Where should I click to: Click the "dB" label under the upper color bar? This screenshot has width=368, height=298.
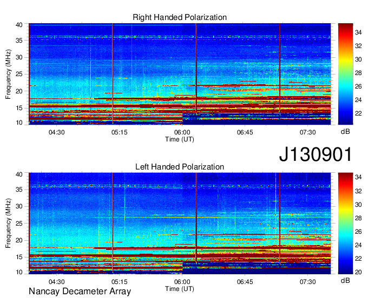(x=345, y=132)
